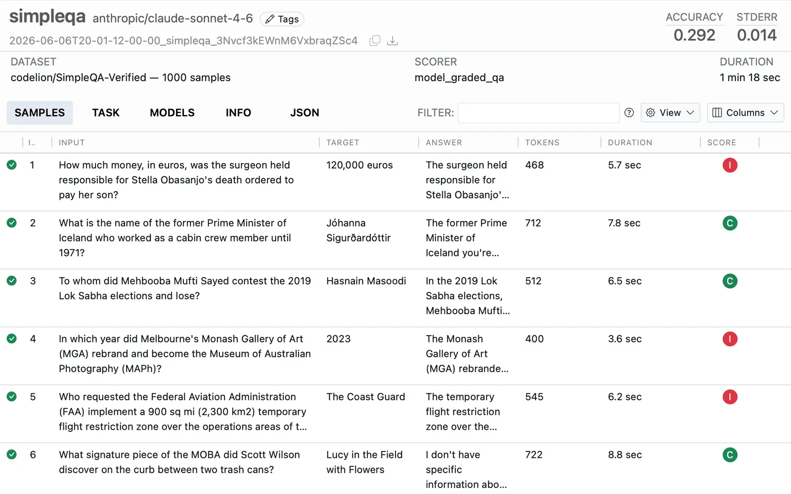Click the green C score for sample 2
Image resolution: width=791 pixels, height=494 pixels.
(730, 223)
